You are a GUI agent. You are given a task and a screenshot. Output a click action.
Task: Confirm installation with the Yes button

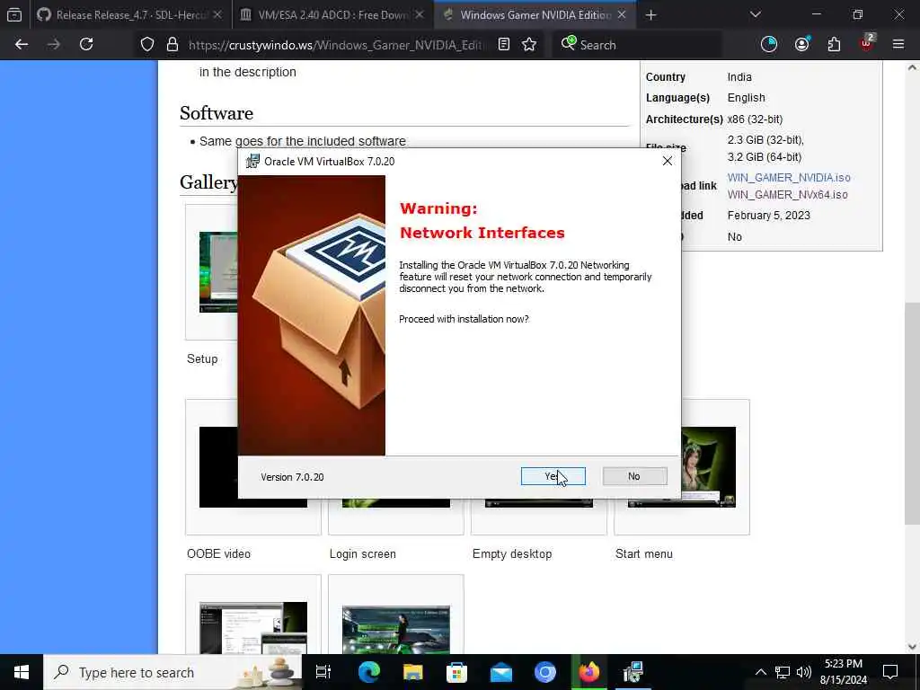[553, 476]
